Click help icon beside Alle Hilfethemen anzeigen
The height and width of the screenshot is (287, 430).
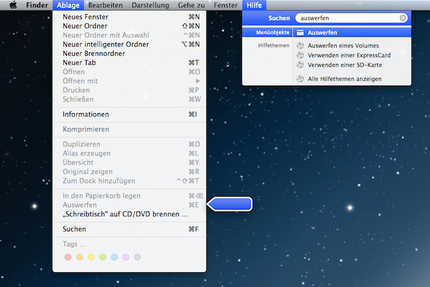(300, 79)
